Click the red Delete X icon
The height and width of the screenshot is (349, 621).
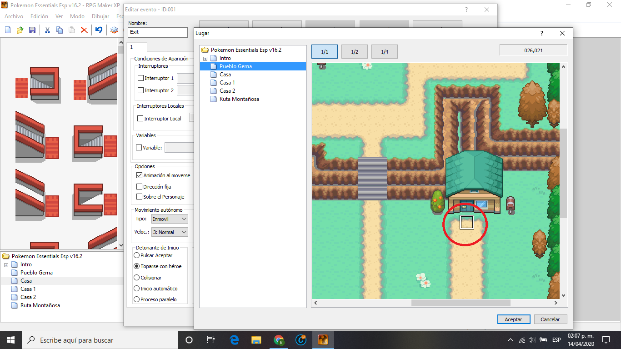(84, 30)
